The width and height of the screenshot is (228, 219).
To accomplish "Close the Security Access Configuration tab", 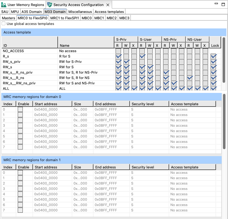I will (108, 5).
